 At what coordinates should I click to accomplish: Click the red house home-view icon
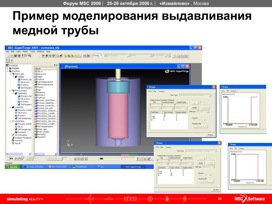coord(47,56)
